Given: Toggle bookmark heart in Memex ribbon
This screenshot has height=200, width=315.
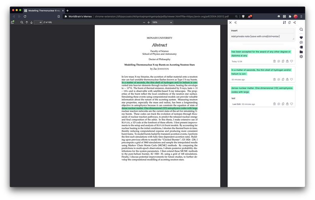Looking at the screenshot, I should [301, 38].
